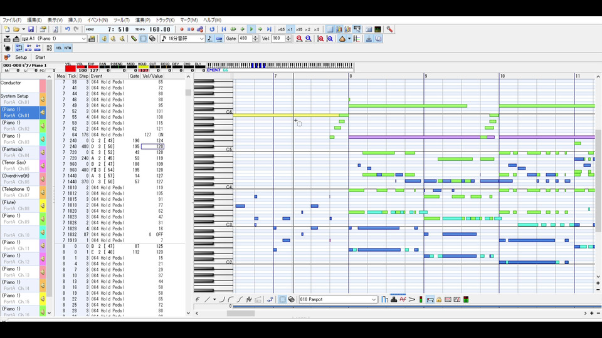This screenshot has height=338, width=602.
Task: Open the new file icon
Action: tap(7, 29)
